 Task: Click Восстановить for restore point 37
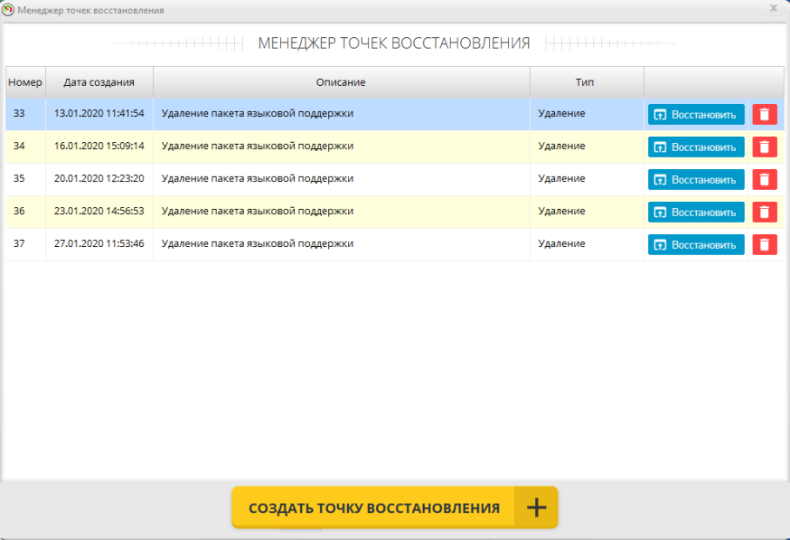point(696,245)
